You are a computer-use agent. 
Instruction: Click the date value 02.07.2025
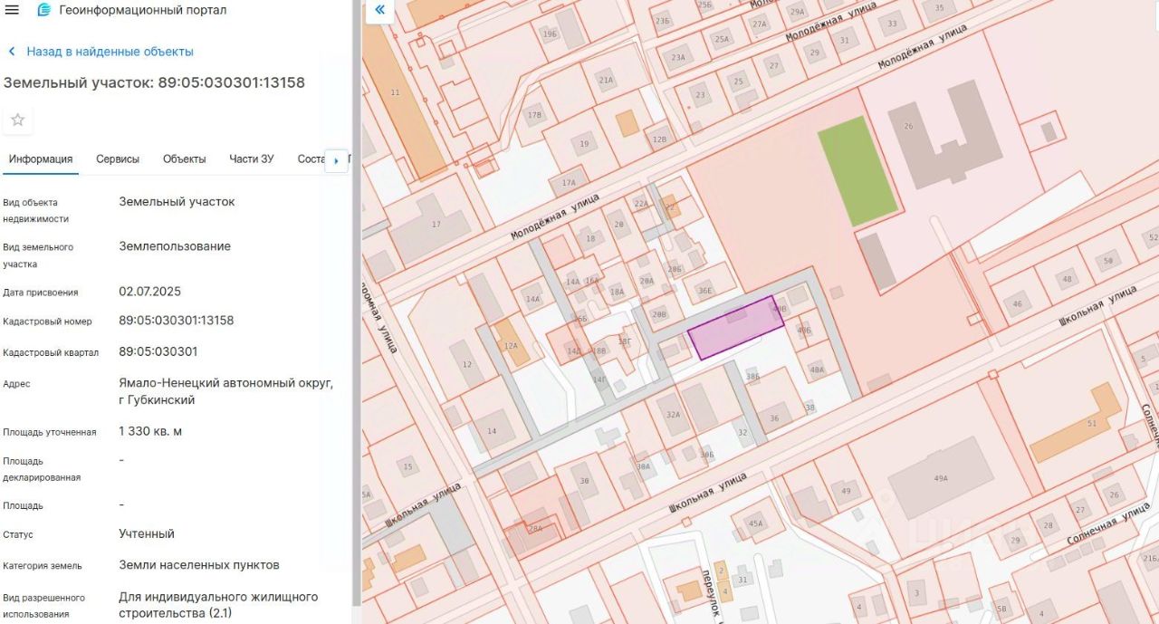[x=150, y=292]
